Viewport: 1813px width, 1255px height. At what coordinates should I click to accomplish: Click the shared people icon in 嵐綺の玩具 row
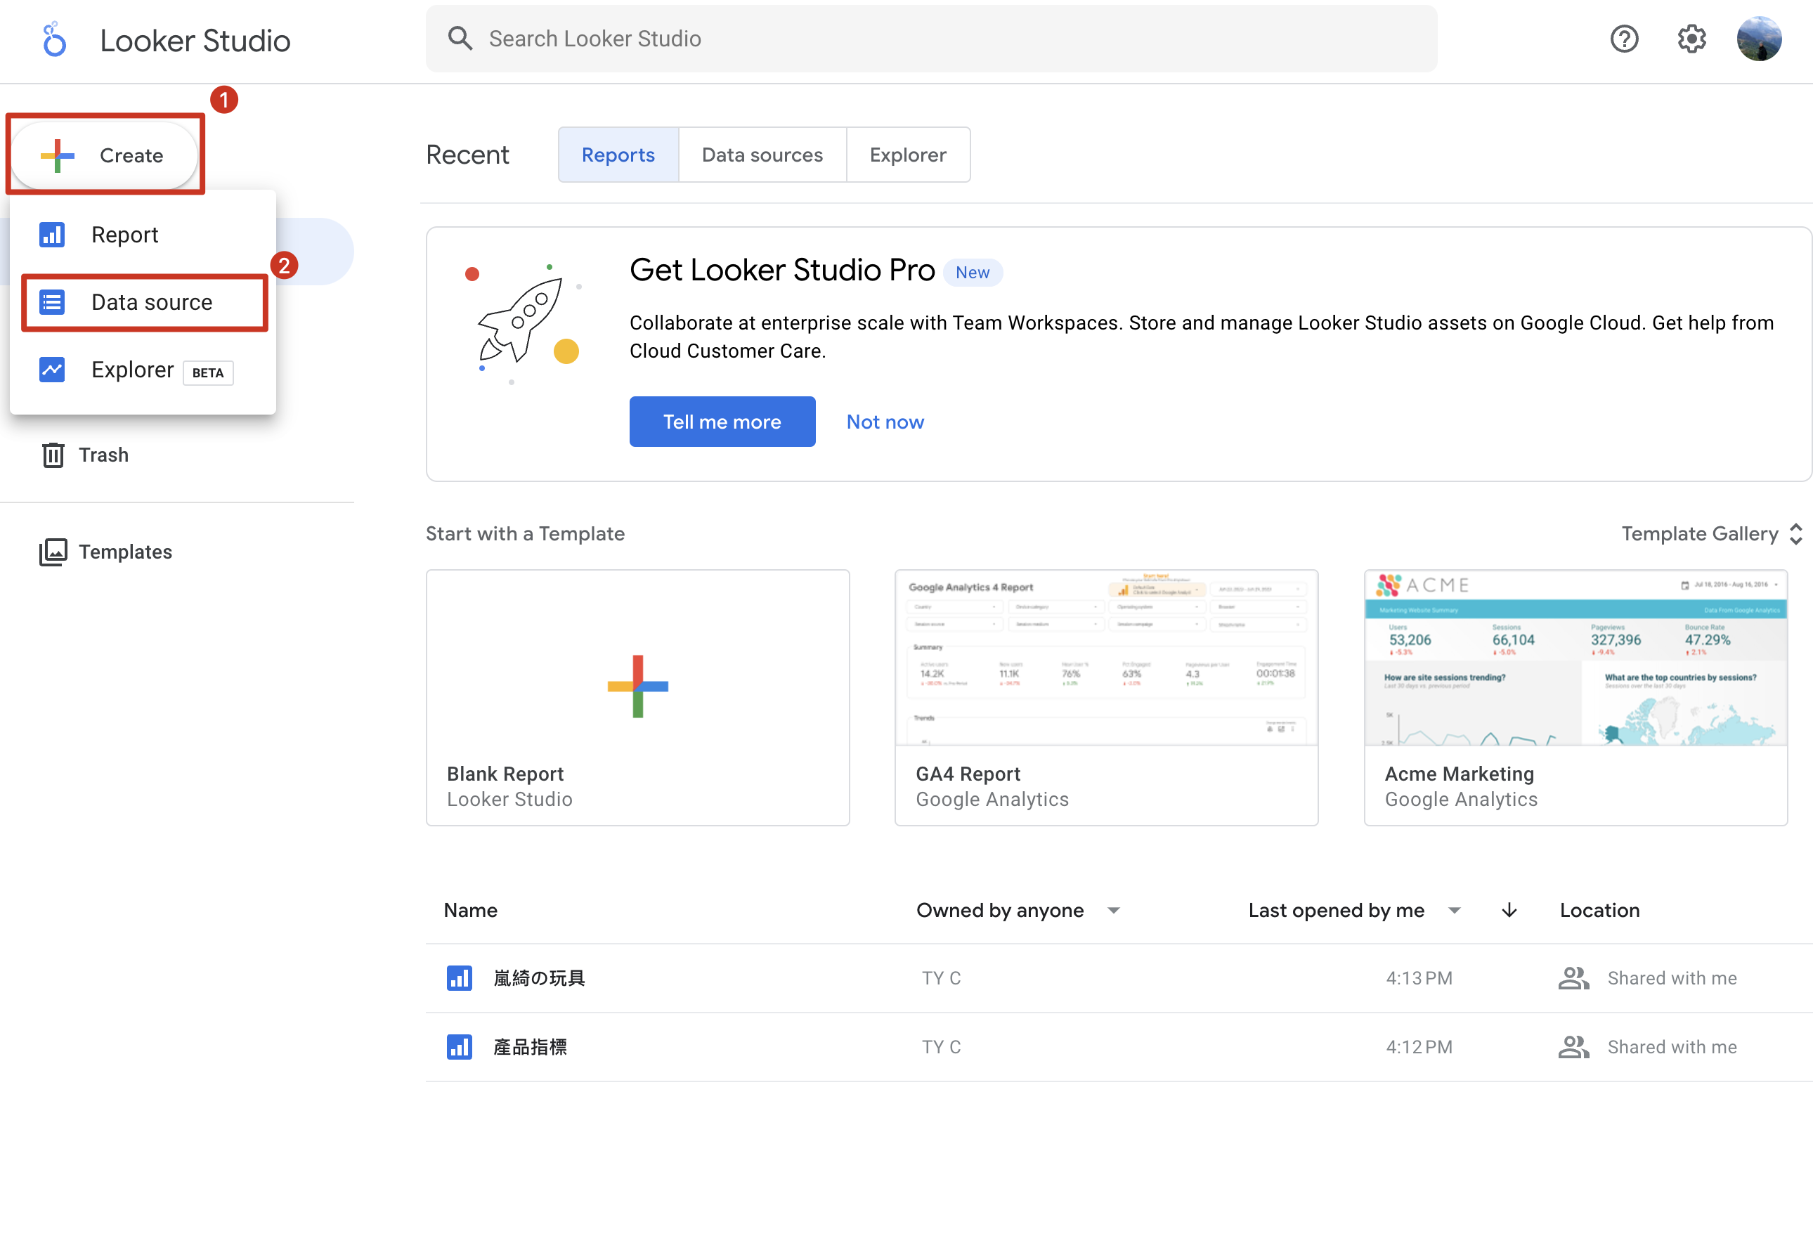pyautogui.click(x=1573, y=978)
